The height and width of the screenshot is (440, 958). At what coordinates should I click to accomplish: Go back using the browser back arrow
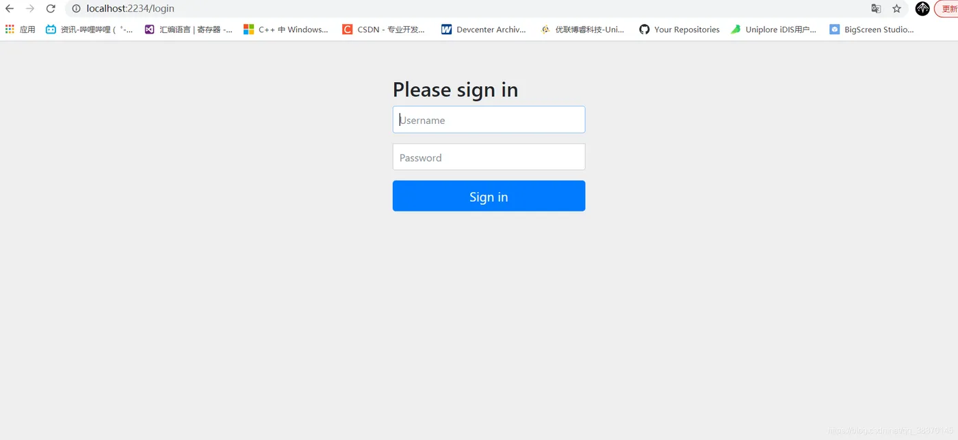(x=10, y=8)
